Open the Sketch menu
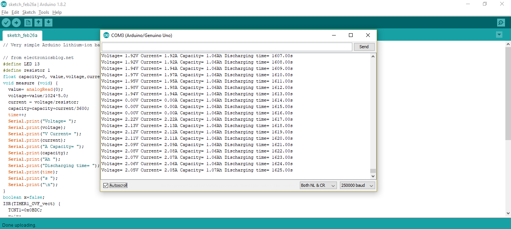Screen dimensions: 511x229 29,12
